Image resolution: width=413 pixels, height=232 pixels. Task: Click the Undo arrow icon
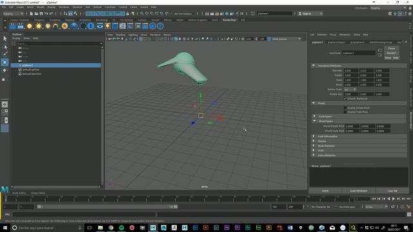(x=46, y=14)
